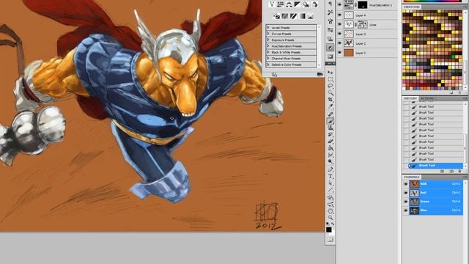
Task: Add a Posterize adjustment
Action: [x=285, y=16]
